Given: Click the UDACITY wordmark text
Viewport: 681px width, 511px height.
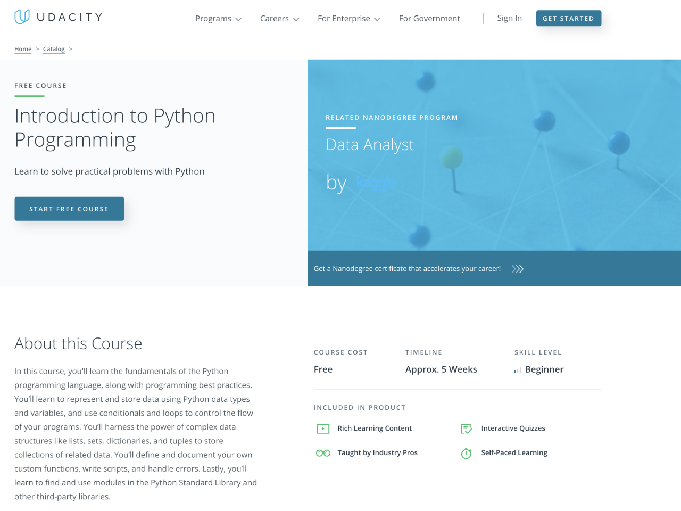Looking at the screenshot, I should (x=69, y=17).
